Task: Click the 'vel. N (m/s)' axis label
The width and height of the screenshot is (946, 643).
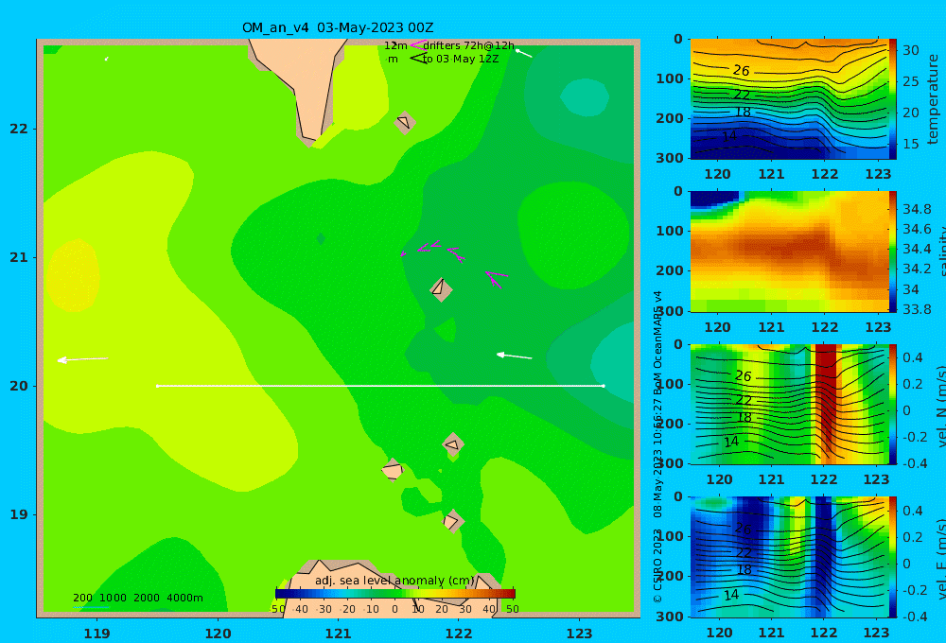Action: tap(941, 406)
